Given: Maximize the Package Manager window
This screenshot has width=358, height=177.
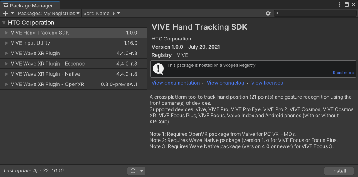Looking at the screenshot, I should [x=346, y=5].
